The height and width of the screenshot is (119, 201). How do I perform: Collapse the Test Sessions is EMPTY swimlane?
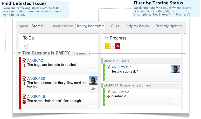coord(19,53)
